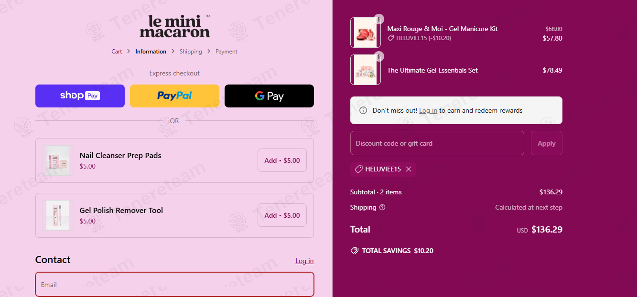Screen dimensions: 637x297
Task: Click the le mini macaron logo
Action: pyautogui.click(x=174, y=26)
